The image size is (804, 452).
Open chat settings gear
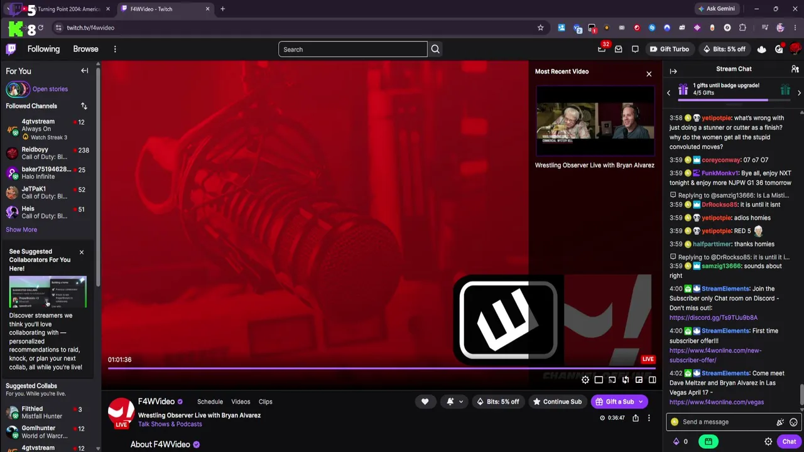point(768,442)
